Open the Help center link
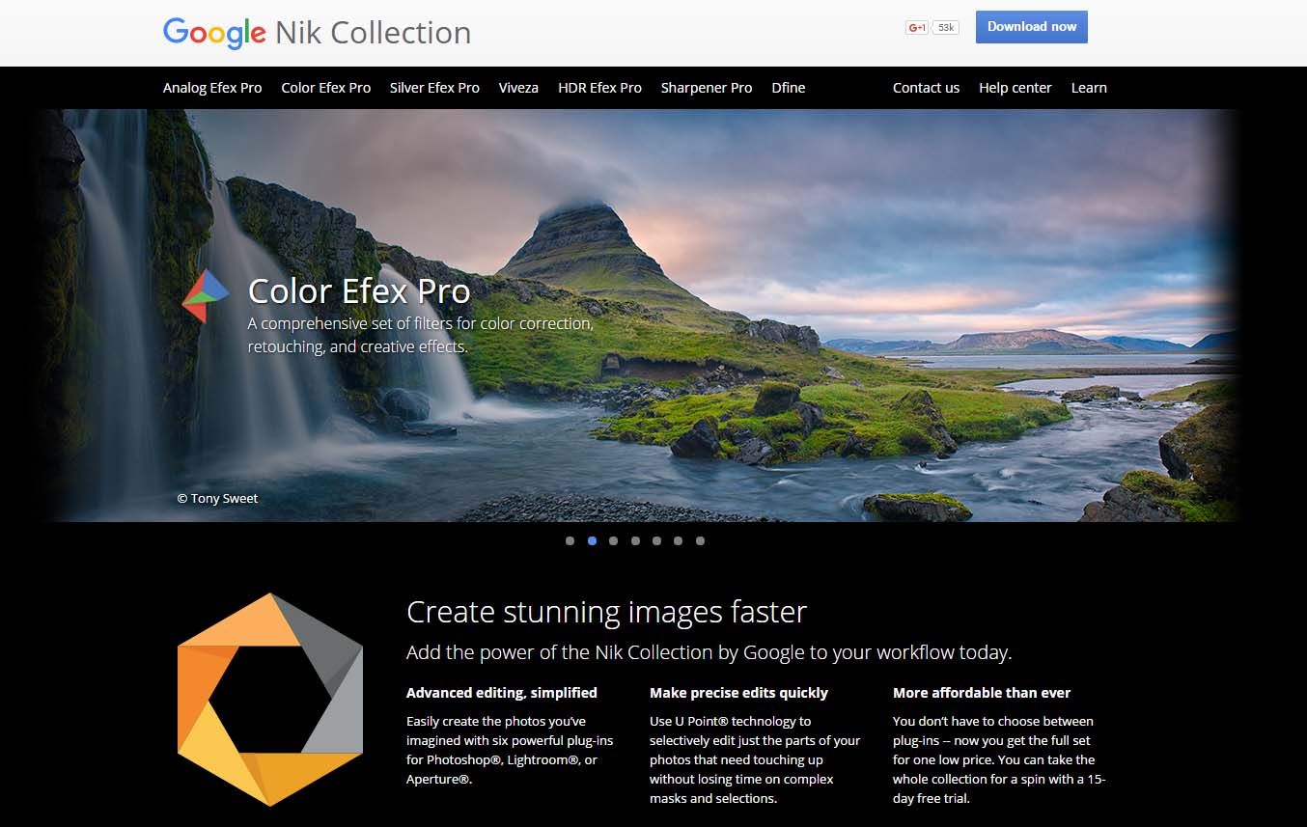This screenshot has height=827, width=1307. (1015, 88)
